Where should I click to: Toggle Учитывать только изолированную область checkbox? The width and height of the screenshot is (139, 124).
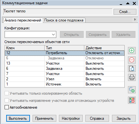pos(7,93)
